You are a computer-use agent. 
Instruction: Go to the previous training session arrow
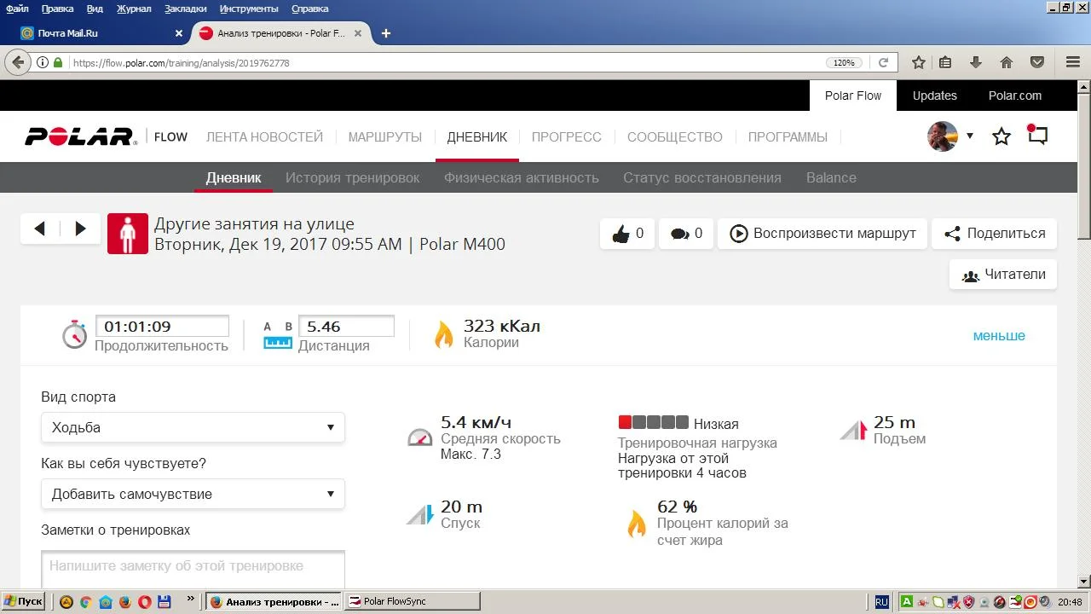[x=40, y=229]
